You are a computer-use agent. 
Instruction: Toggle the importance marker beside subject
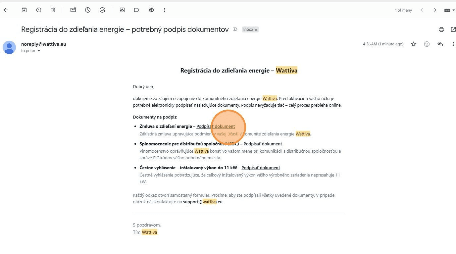click(x=235, y=29)
